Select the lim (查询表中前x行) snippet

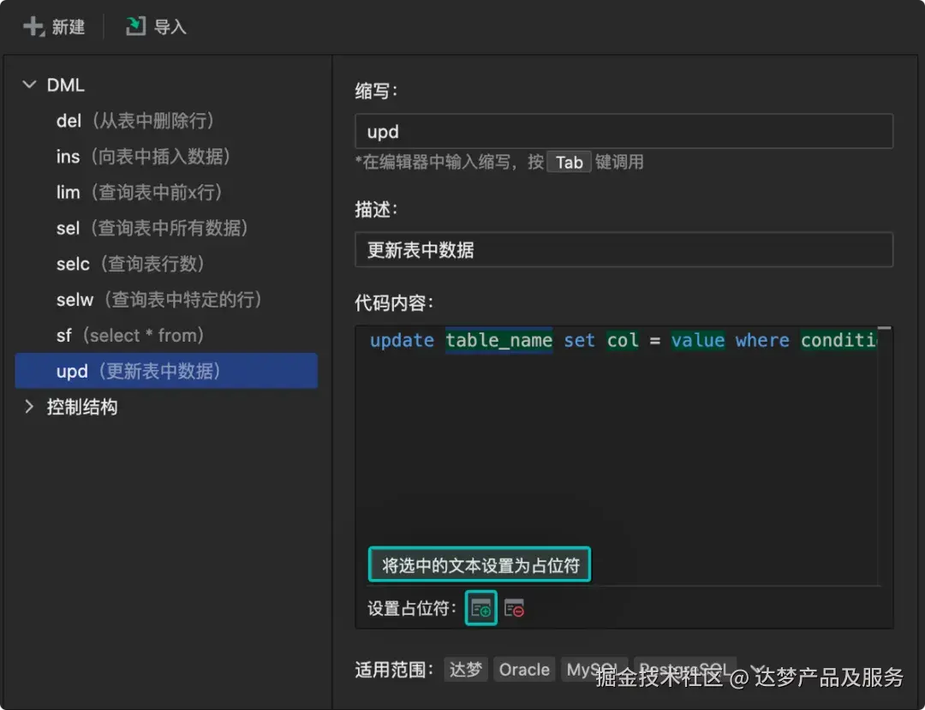click(166, 192)
